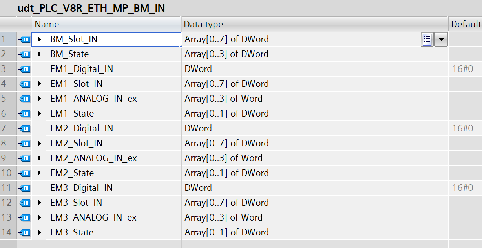
Task: Expand the EM1_ANALOG_IN_ex array
Action: 39,99
